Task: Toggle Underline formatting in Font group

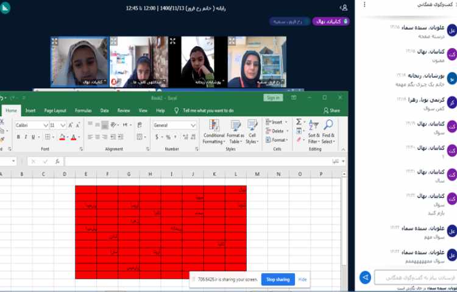Action: point(34,137)
